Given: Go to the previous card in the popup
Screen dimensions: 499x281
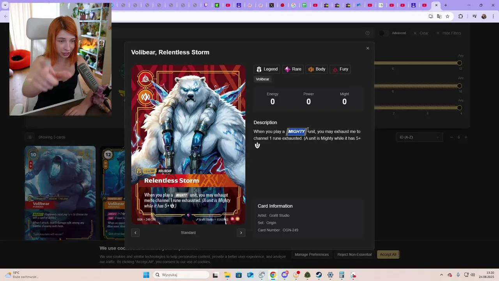Looking at the screenshot, I should [135, 233].
